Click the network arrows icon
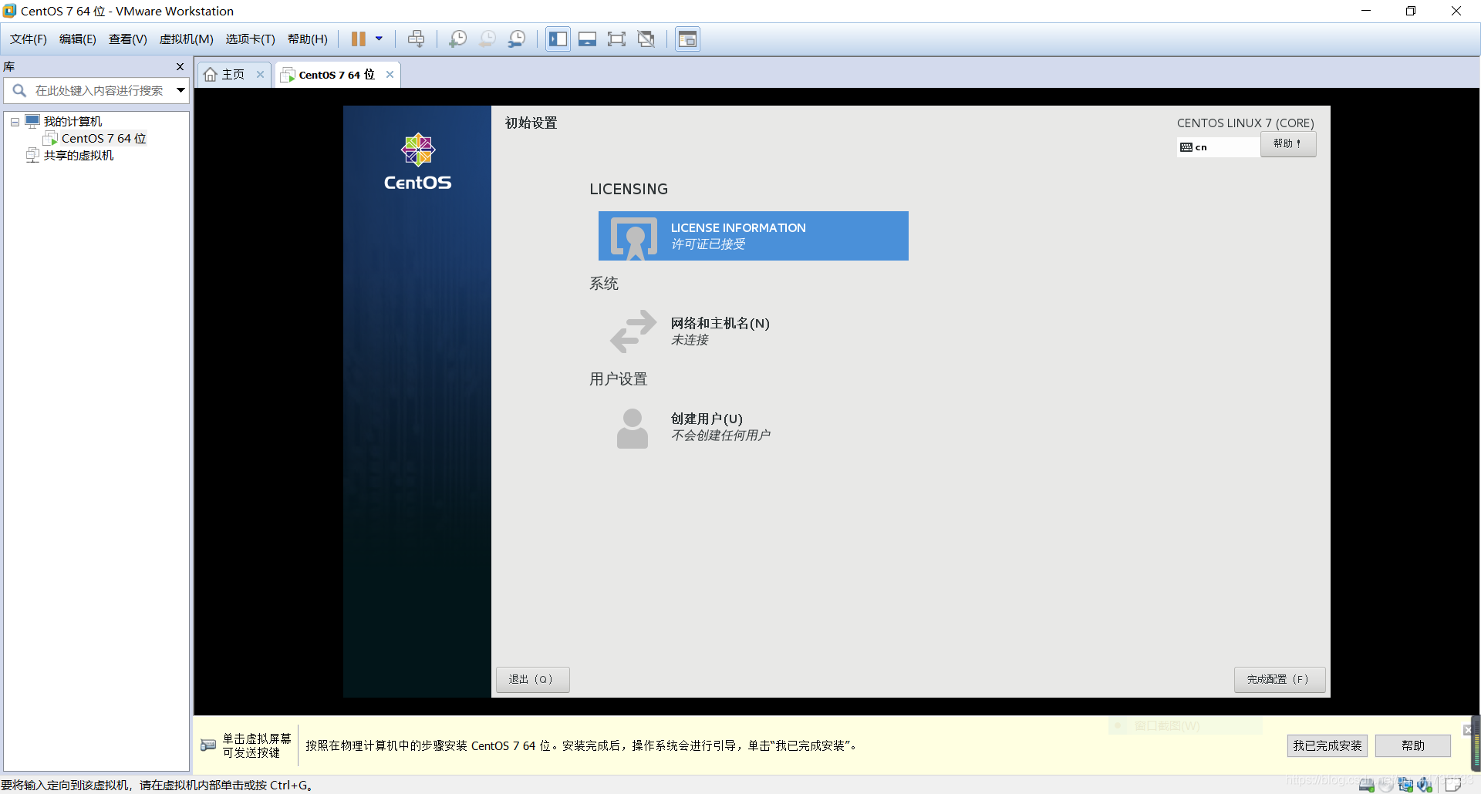Viewport: 1481px width, 794px height. coord(633,331)
